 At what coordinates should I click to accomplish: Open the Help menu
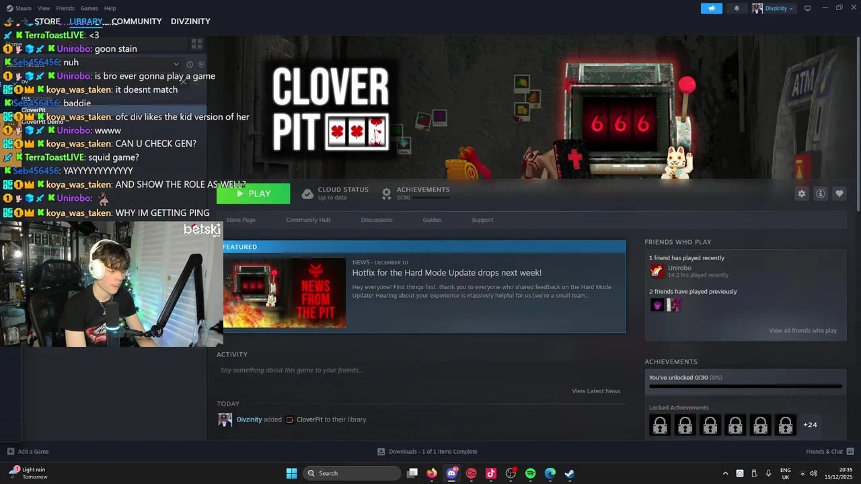(110, 8)
